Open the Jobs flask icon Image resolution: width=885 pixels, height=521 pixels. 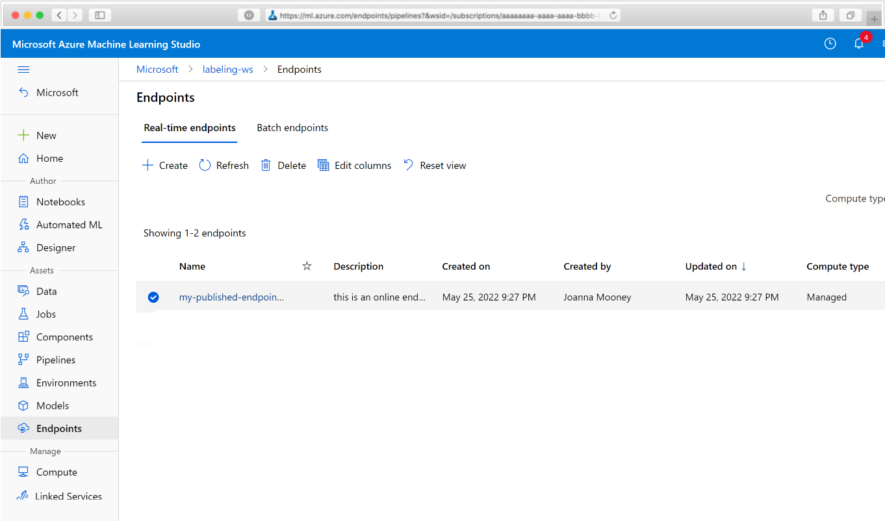[x=23, y=314]
